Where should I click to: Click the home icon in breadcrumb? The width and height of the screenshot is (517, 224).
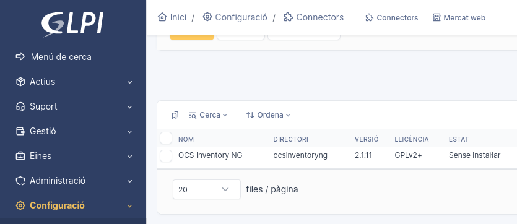pos(162,17)
